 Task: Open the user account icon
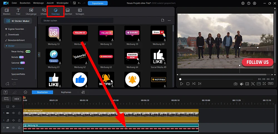click(x=255, y=3)
